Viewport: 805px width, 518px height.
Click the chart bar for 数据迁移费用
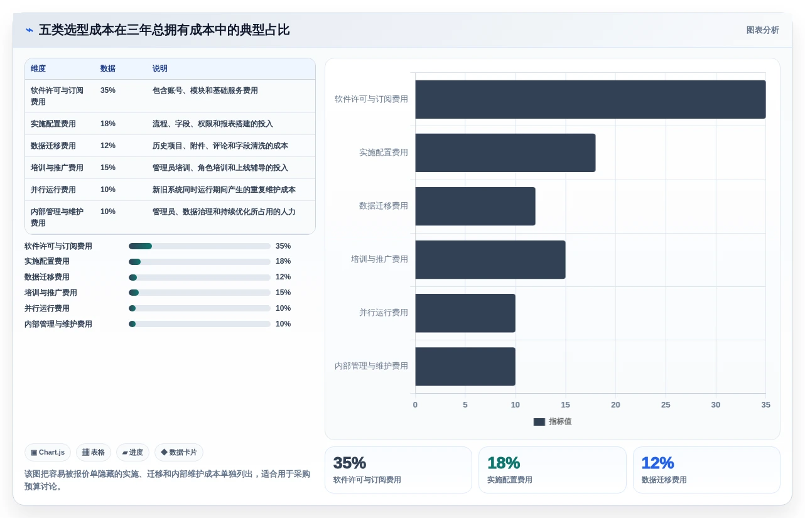pos(475,206)
